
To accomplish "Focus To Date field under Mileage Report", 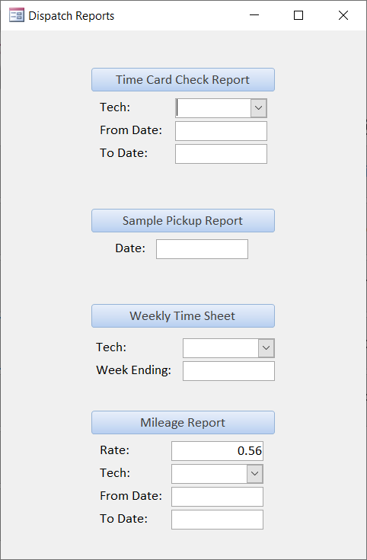I will (x=218, y=520).
